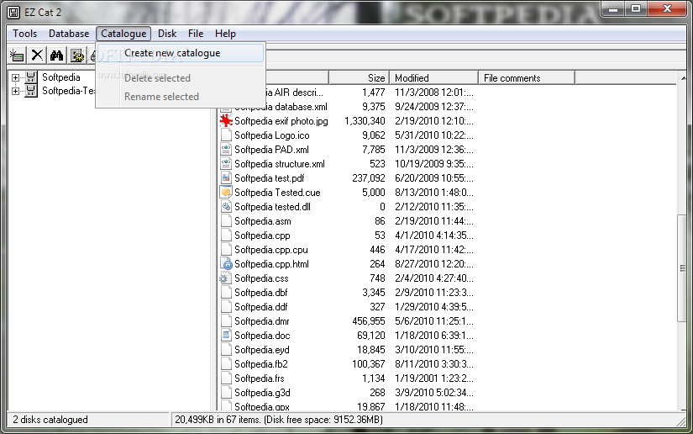Viewport: 693px width, 434px height.
Task: Close the open Catalogue menu
Action: click(123, 34)
